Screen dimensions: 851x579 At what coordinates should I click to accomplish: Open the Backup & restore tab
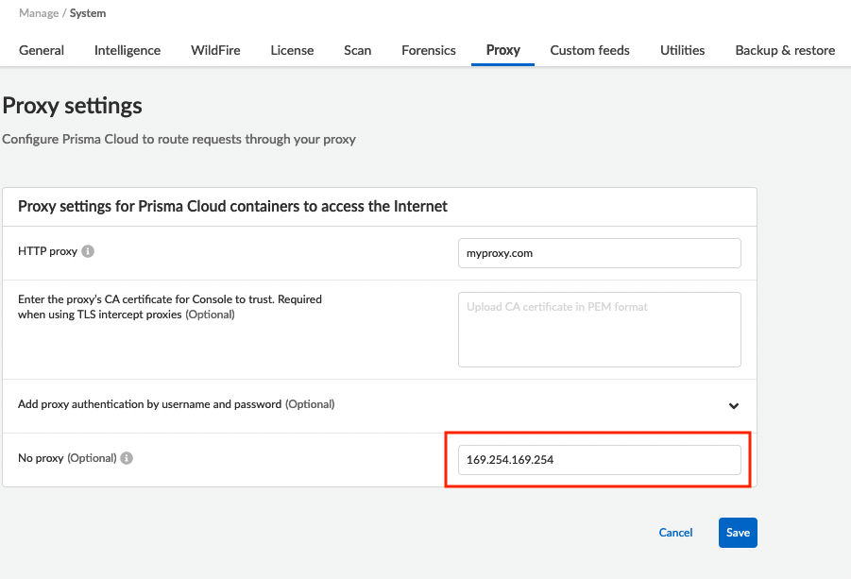click(785, 50)
